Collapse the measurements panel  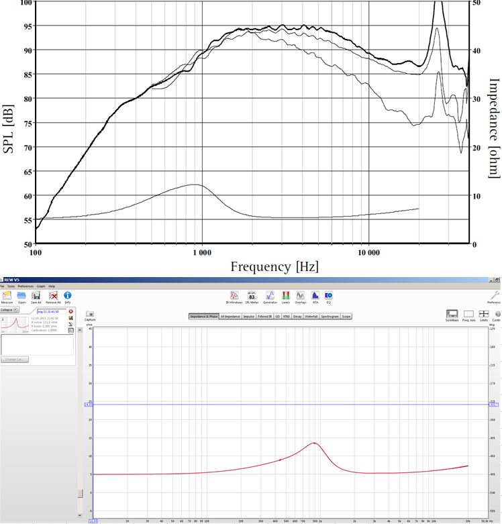9,310
